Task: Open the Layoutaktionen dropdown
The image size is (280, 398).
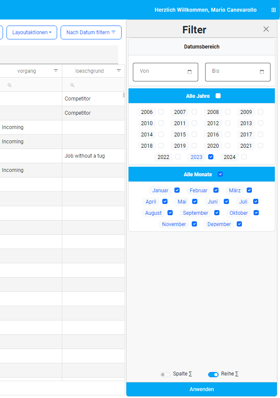Action: pyautogui.click(x=32, y=32)
